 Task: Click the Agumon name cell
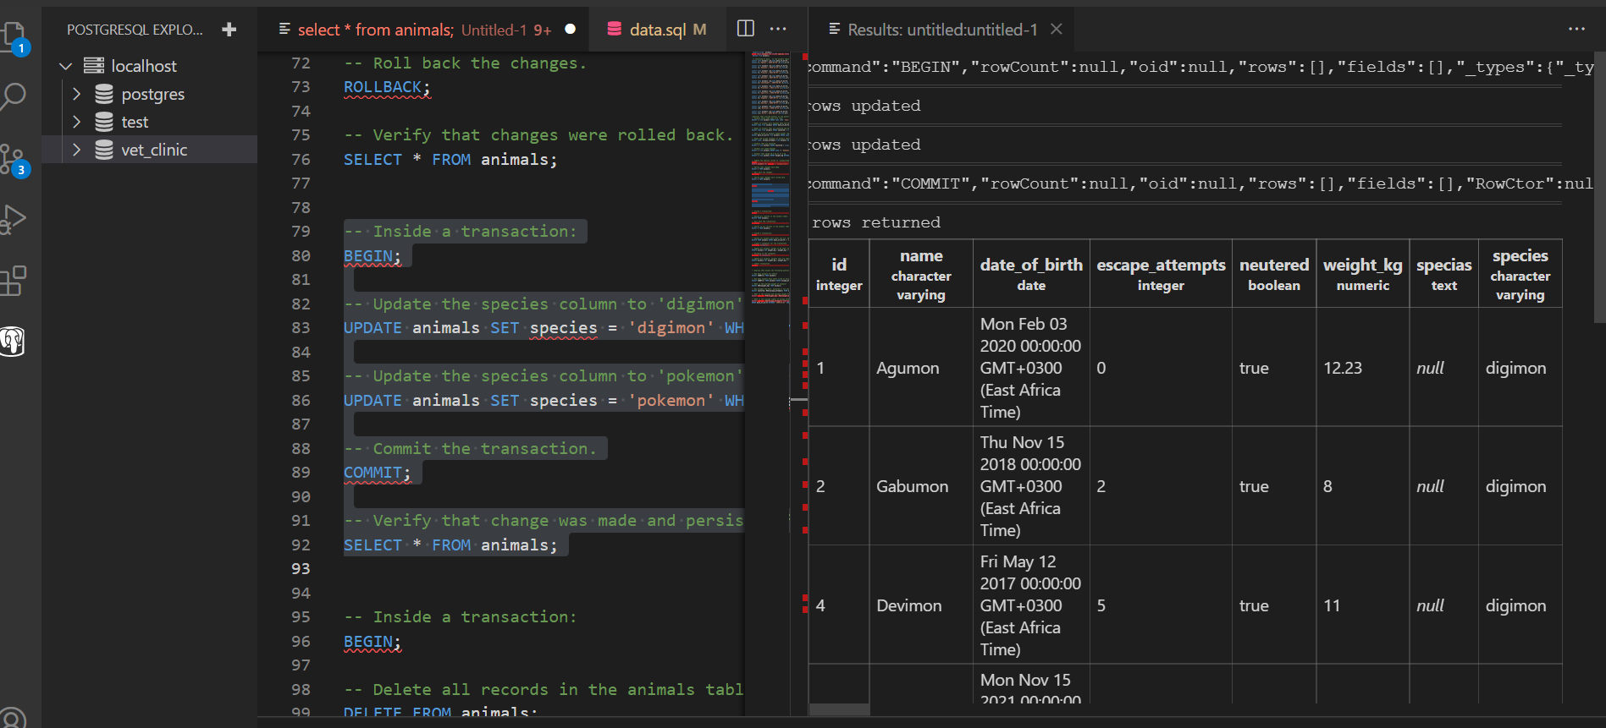click(x=921, y=368)
